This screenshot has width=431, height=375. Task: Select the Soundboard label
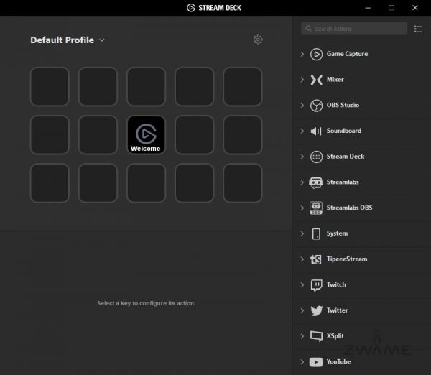344,131
